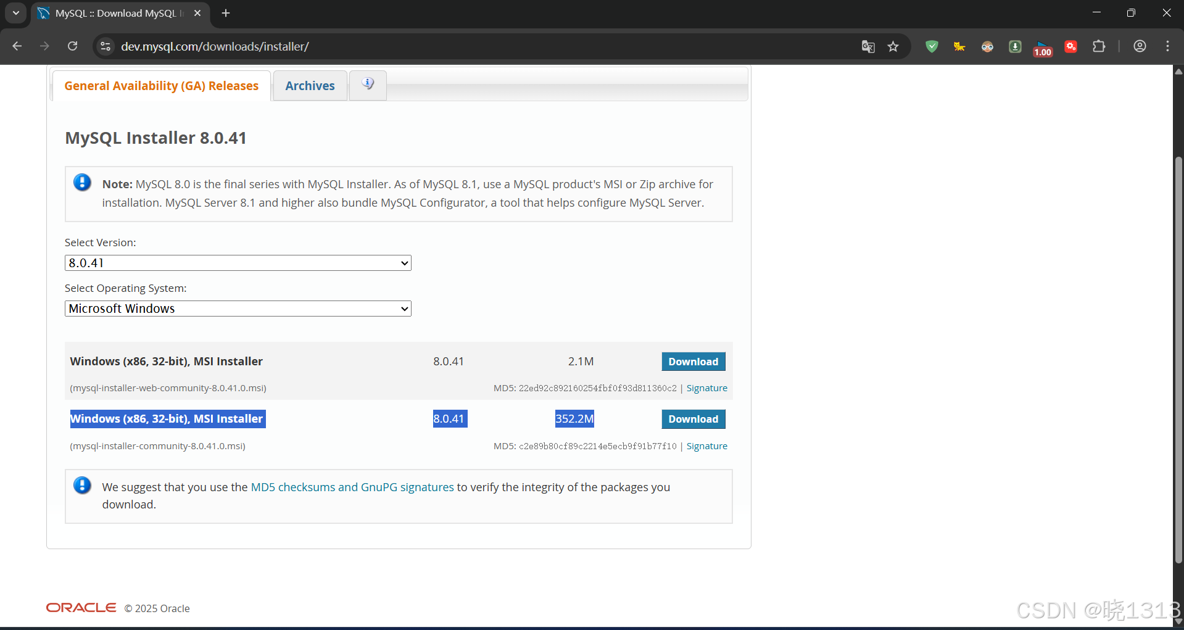Image resolution: width=1184 pixels, height=630 pixels.
Task: Click the translate page icon
Action: click(868, 46)
